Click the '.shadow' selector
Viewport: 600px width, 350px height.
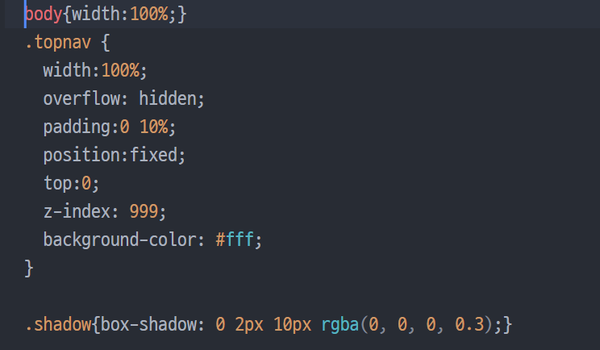58,325
